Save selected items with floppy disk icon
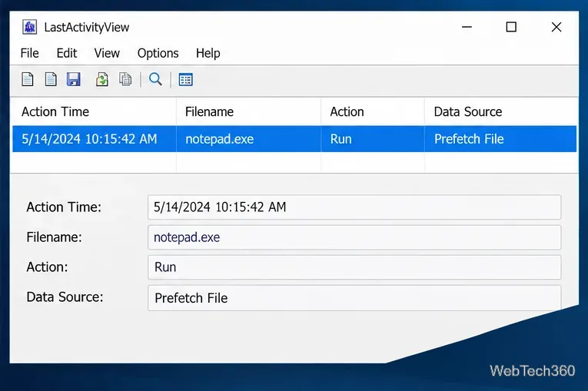 click(74, 79)
